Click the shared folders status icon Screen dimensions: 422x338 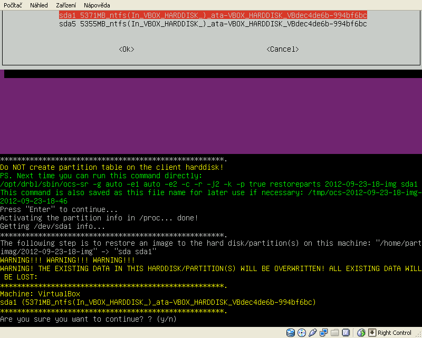coord(335,333)
